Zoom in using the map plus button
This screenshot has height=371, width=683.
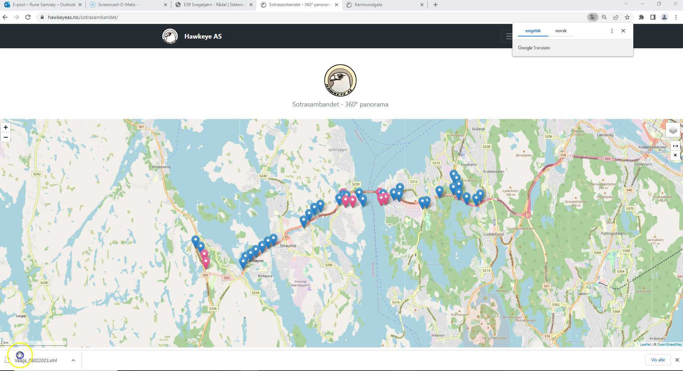6,127
